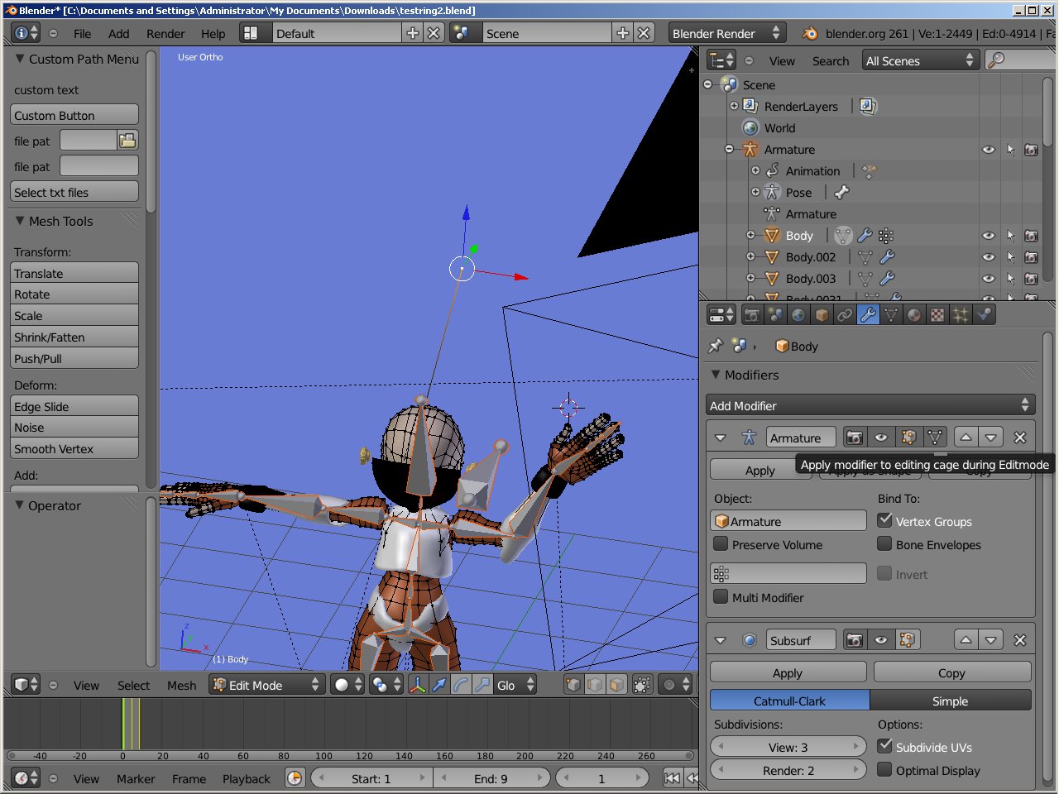Collapse the Custom Path Menu panel
The height and width of the screenshot is (794, 1059).
(x=20, y=59)
